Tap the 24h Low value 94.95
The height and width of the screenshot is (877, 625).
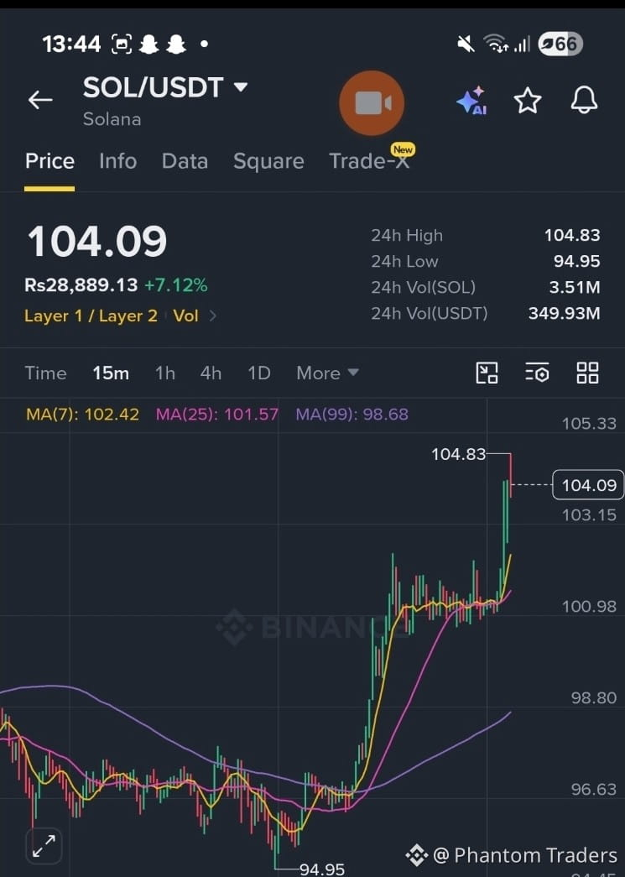click(577, 261)
